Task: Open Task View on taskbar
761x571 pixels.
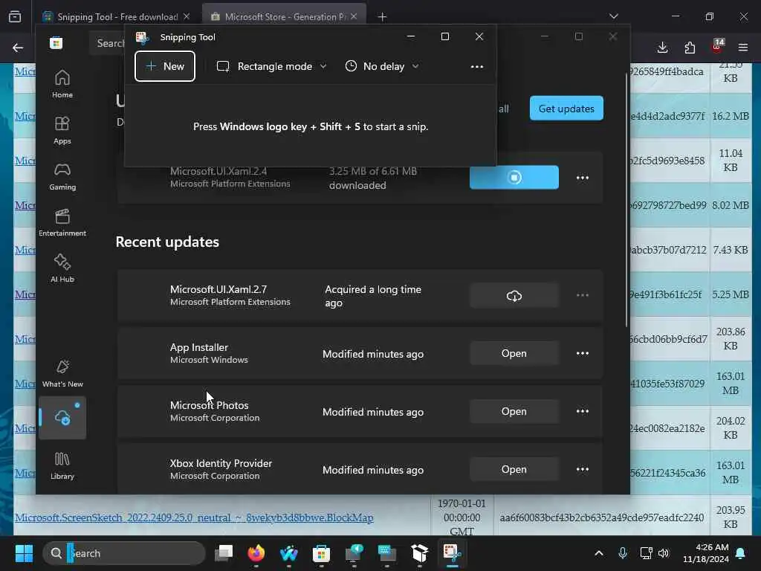Action: coord(224,553)
